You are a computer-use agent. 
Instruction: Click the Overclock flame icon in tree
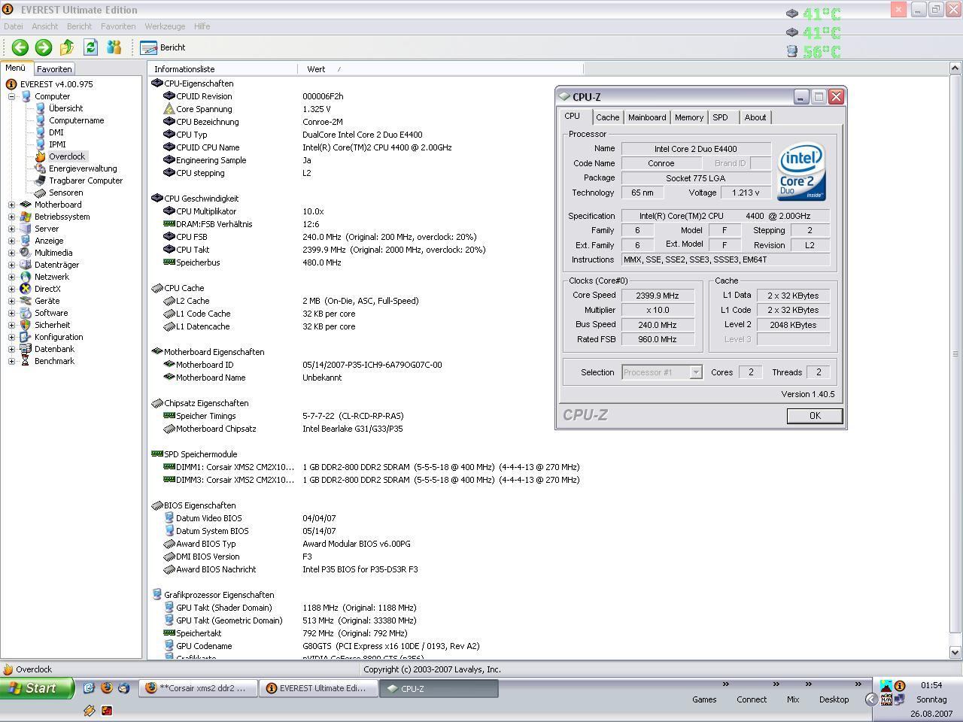pos(40,156)
